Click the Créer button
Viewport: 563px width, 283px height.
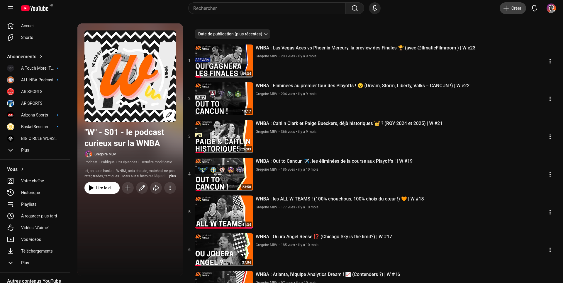click(x=513, y=8)
